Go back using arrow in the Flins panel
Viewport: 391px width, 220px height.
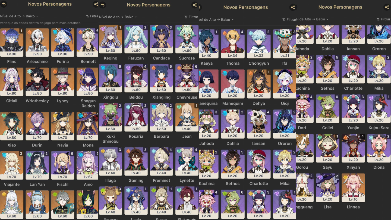(x=4, y=4)
